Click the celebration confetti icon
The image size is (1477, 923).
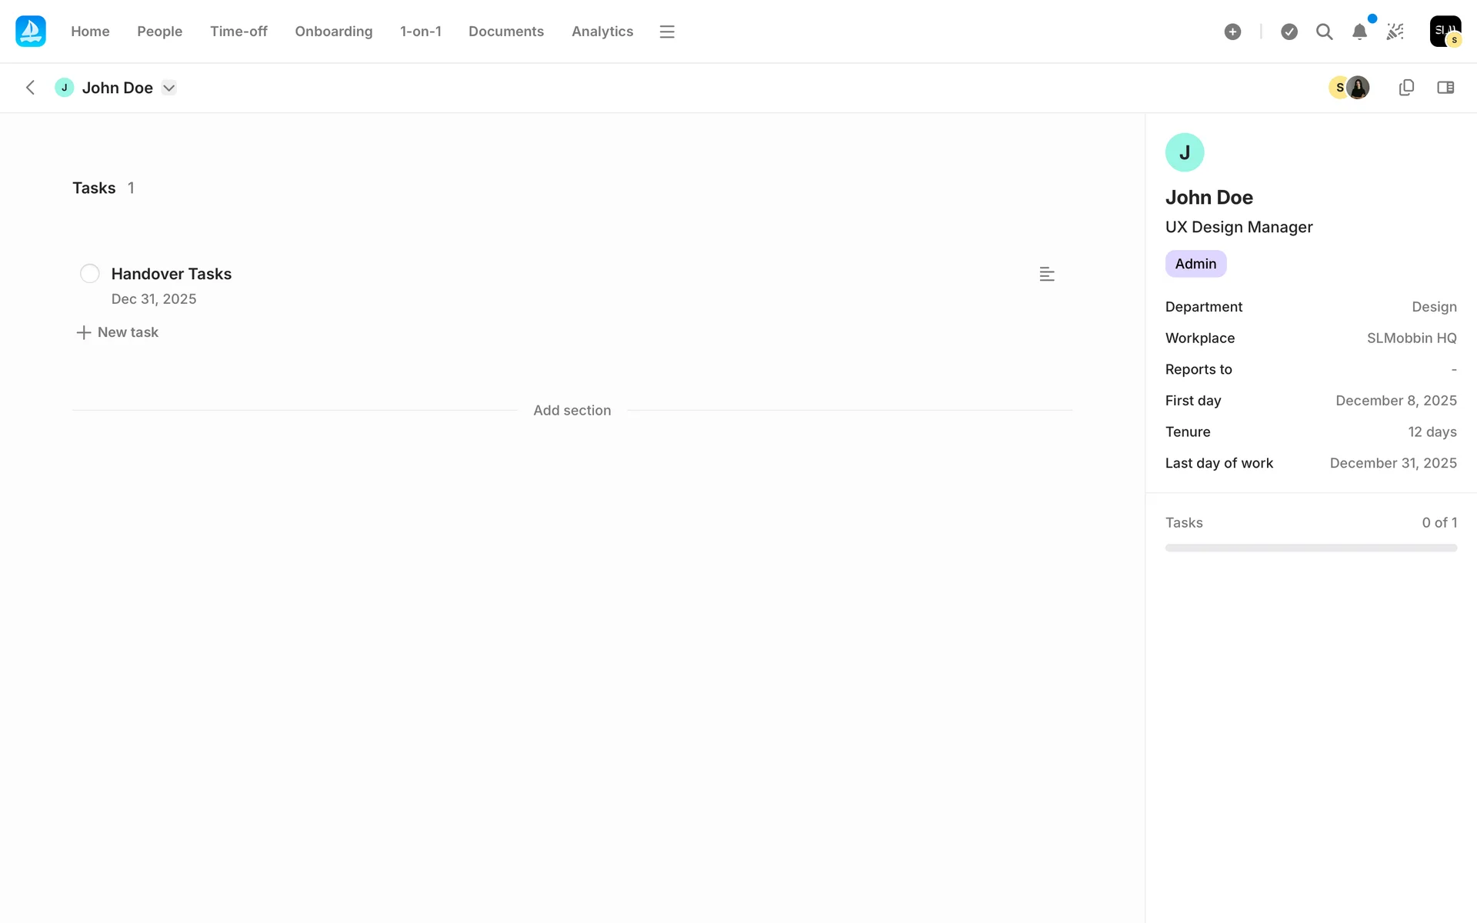pos(1395,32)
